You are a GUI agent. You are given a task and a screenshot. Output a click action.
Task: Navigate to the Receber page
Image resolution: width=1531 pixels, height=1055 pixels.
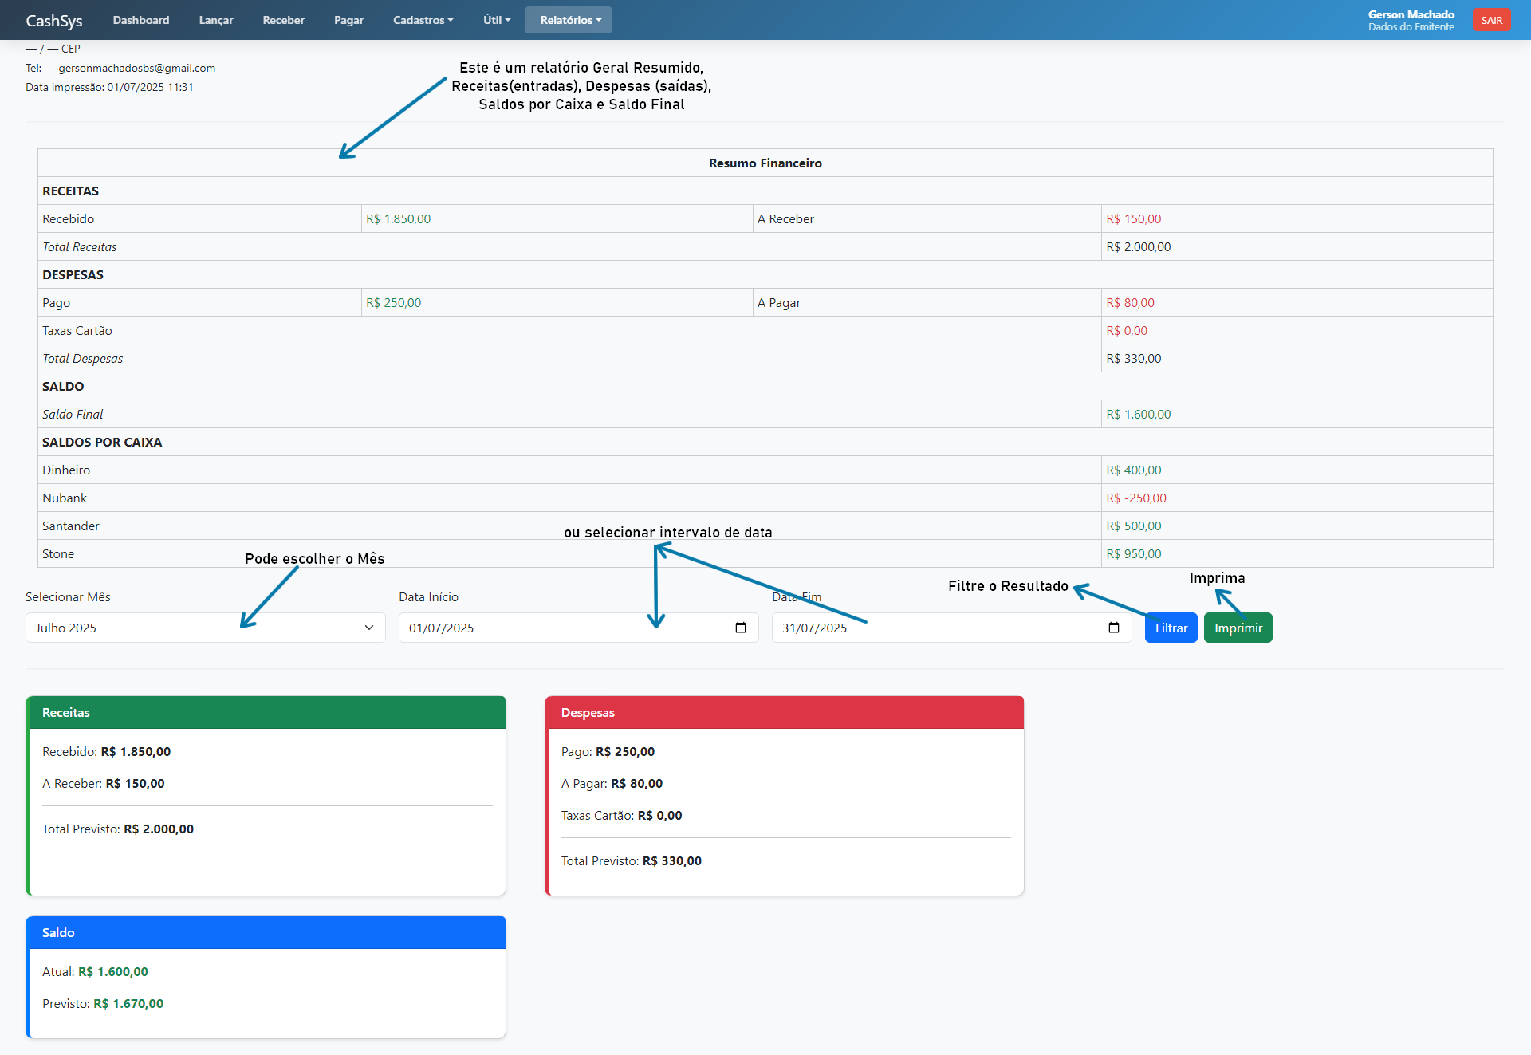pyautogui.click(x=283, y=20)
